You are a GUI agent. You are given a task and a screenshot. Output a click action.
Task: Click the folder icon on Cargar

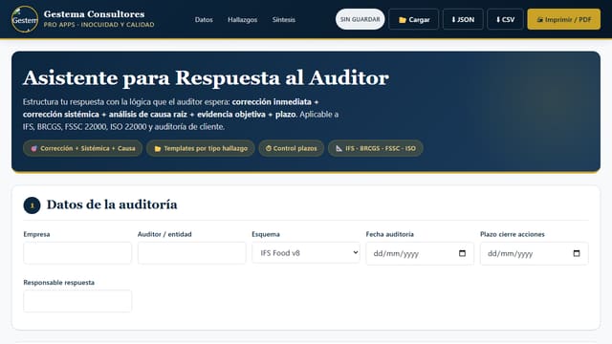pyautogui.click(x=403, y=20)
